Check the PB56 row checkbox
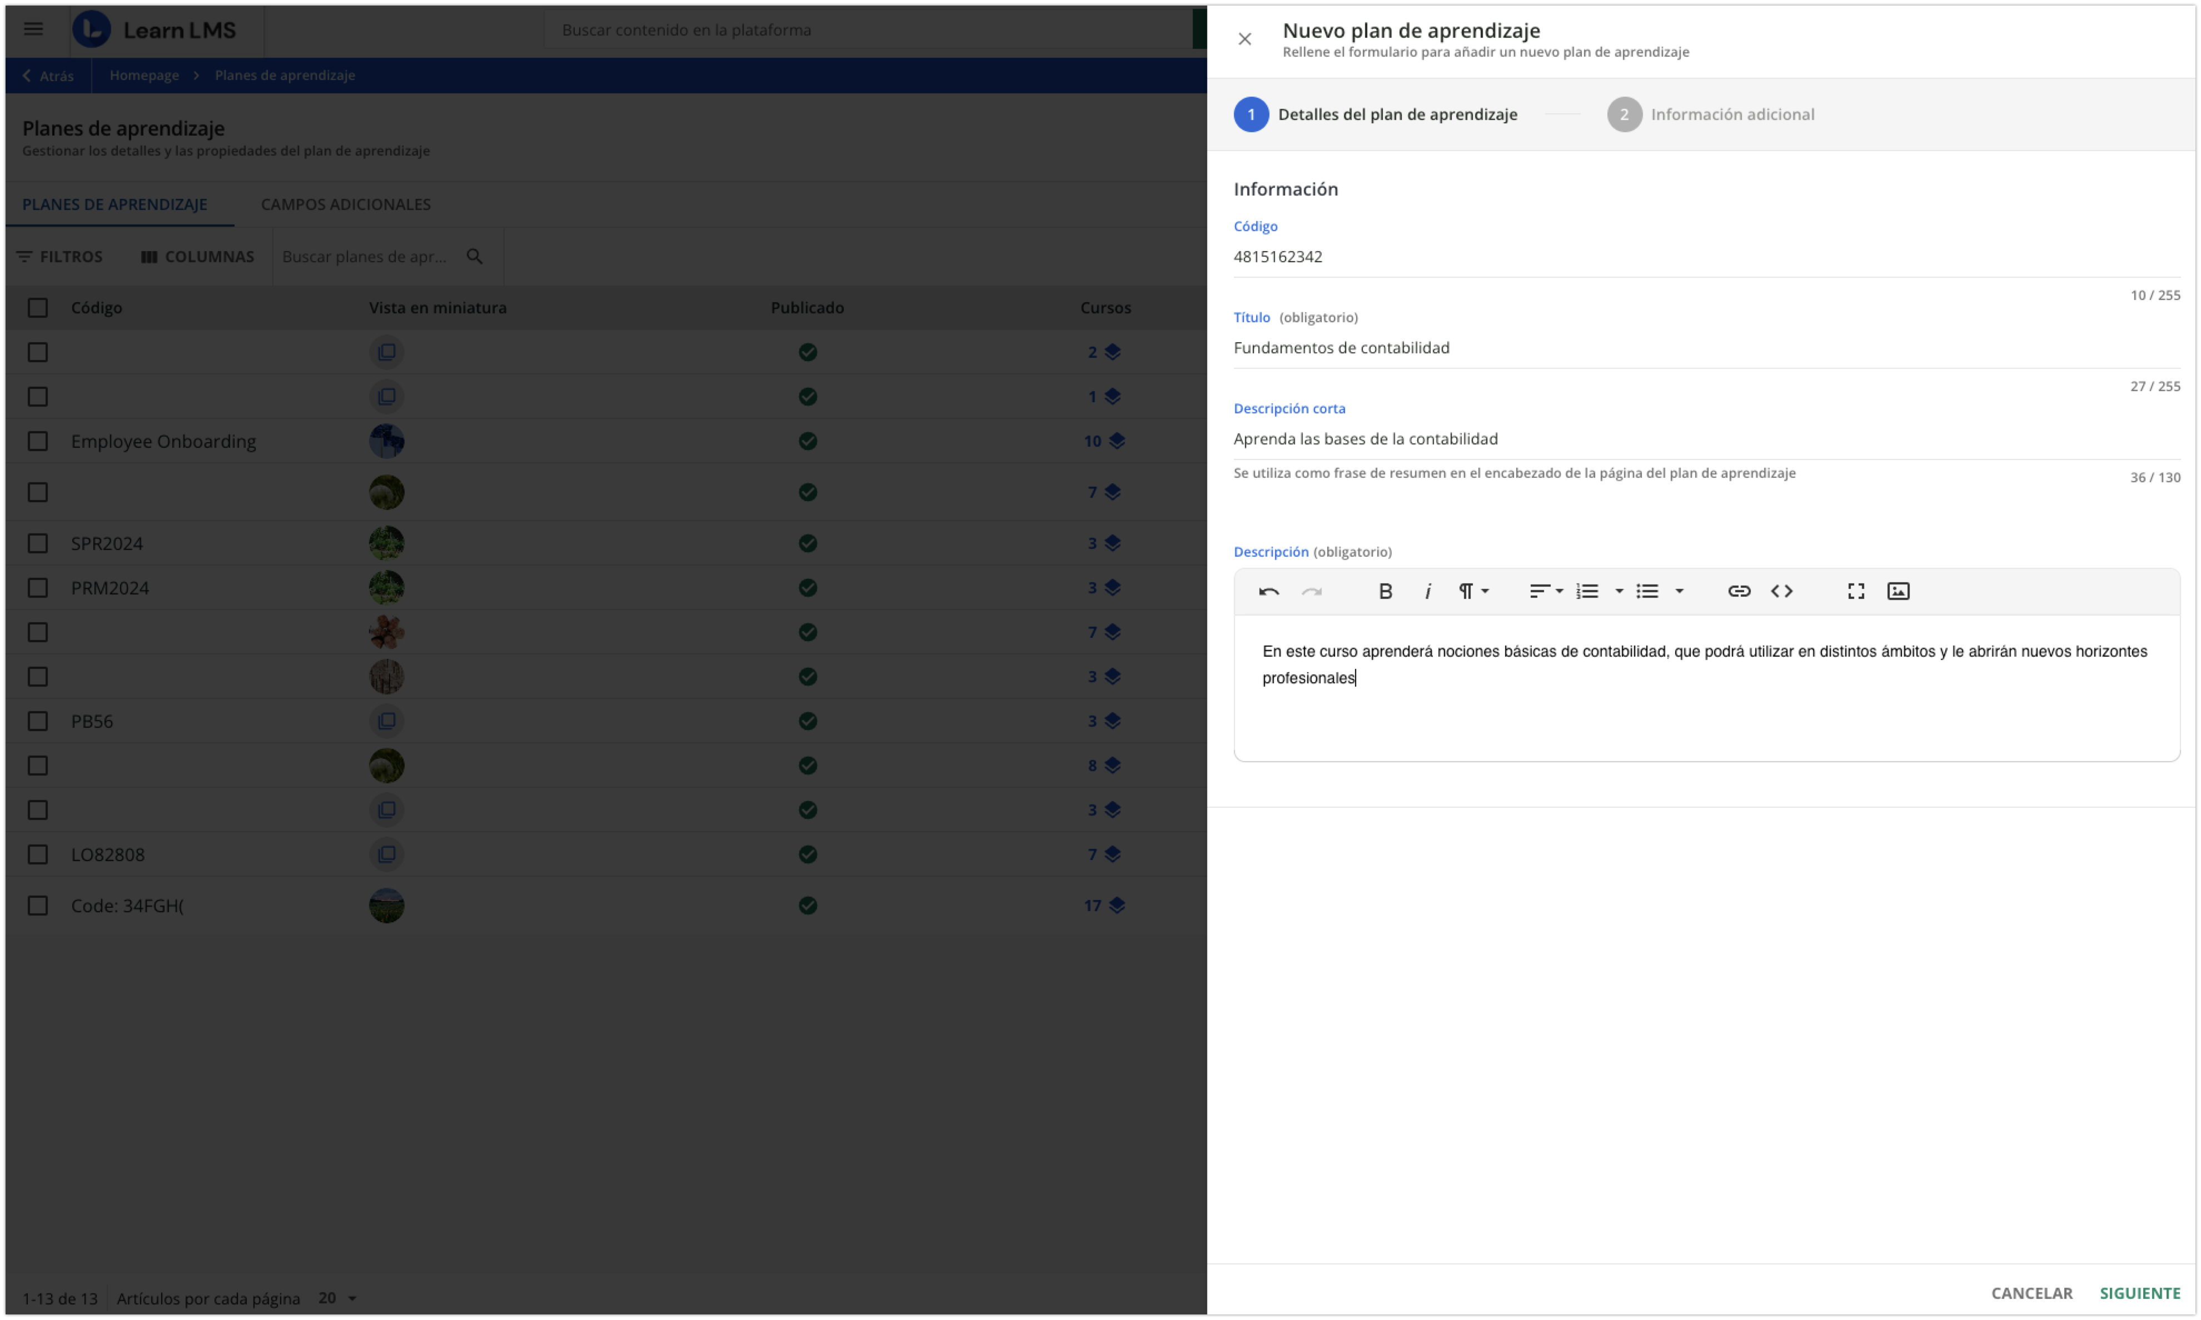 click(37, 721)
